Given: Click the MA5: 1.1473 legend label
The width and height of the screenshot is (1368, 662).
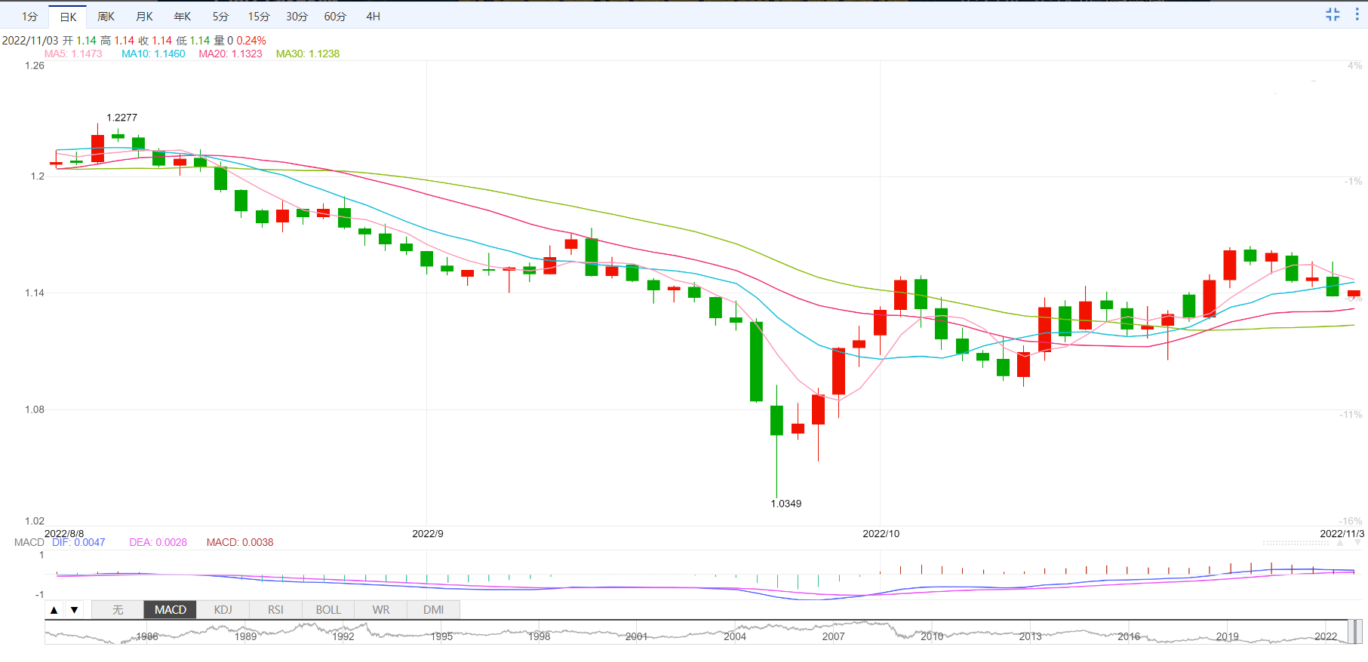Looking at the screenshot, I should [x=73, y=54].
